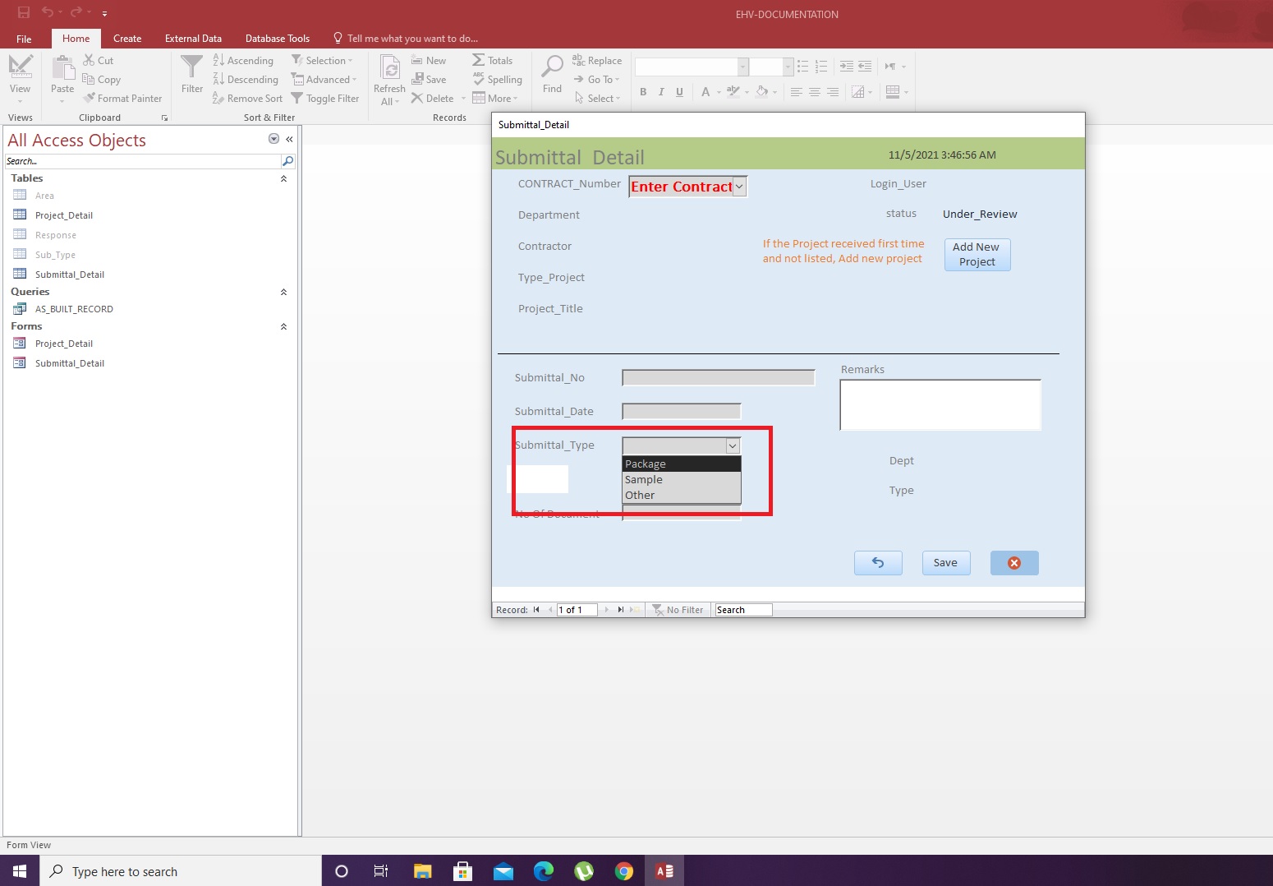This screenshot has width=1273, height=886.
Task: Click the Format Painter tool
Action: pos(122,99)
